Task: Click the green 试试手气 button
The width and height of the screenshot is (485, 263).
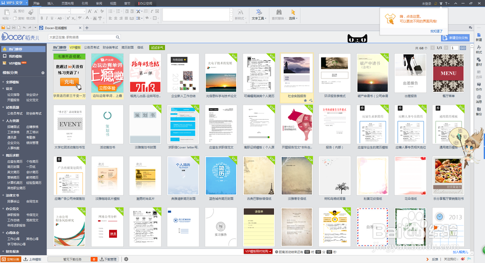Action: (157, 48)
